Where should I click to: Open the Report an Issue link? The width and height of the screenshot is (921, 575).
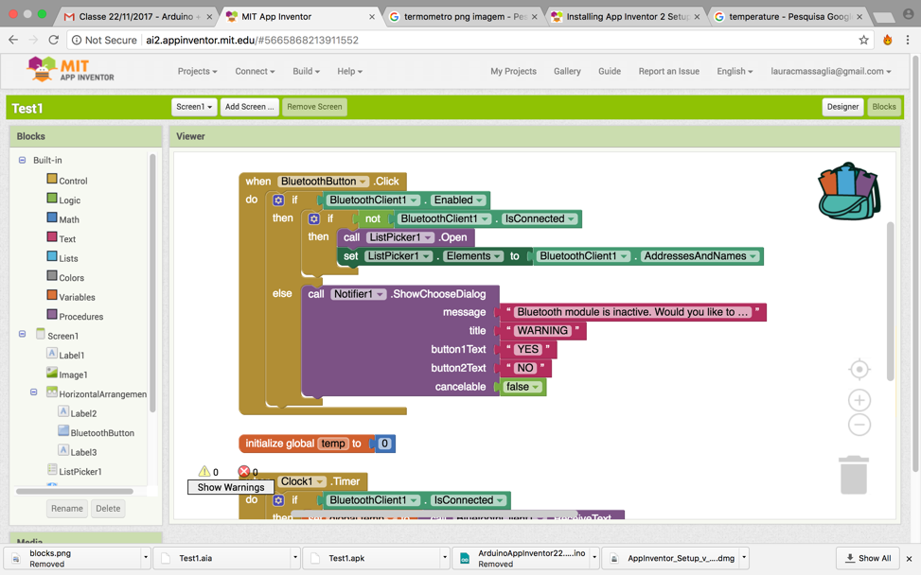pos(669,71)
